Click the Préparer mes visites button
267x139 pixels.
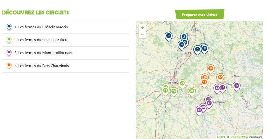pyautogui.click(x=200, y=15)
